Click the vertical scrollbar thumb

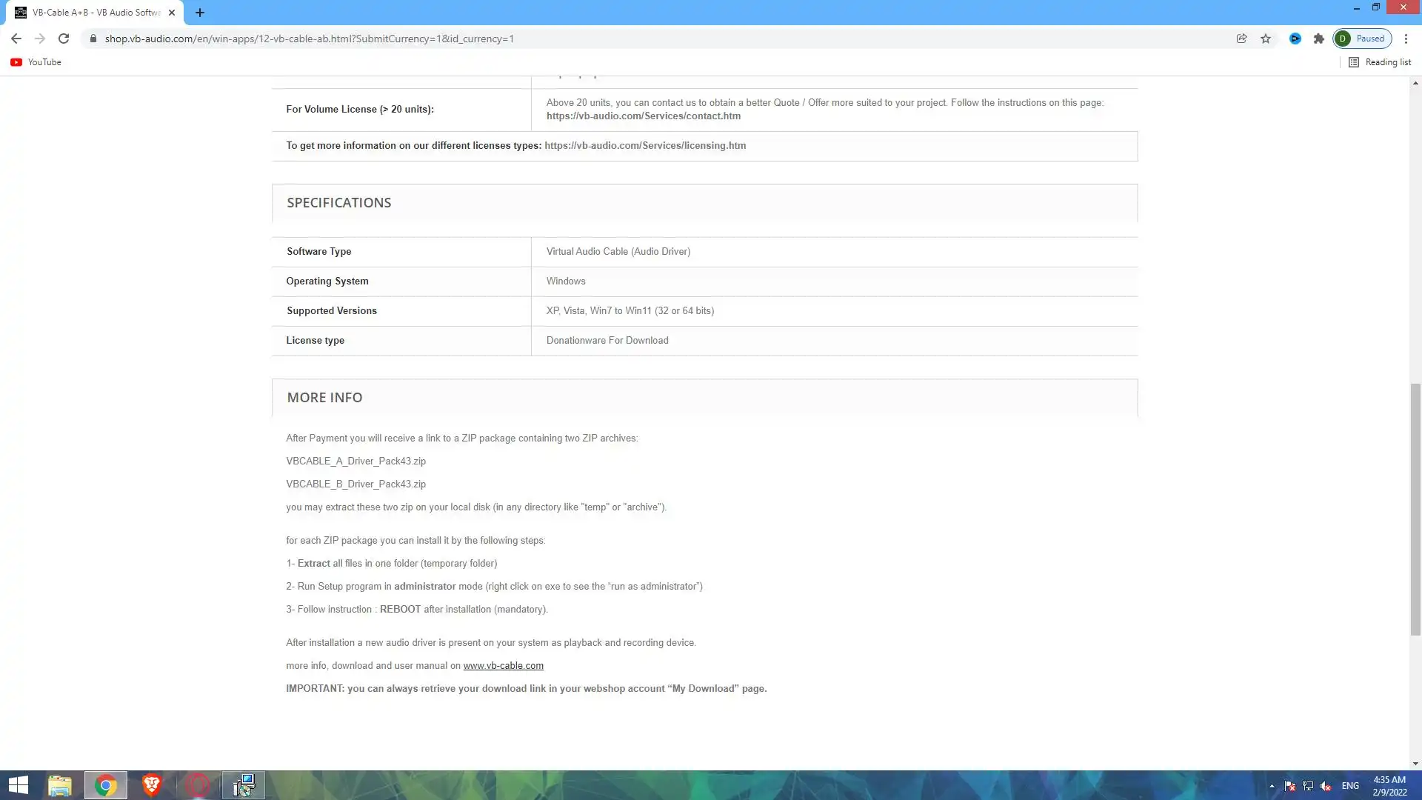click(x=1415, y=510)
